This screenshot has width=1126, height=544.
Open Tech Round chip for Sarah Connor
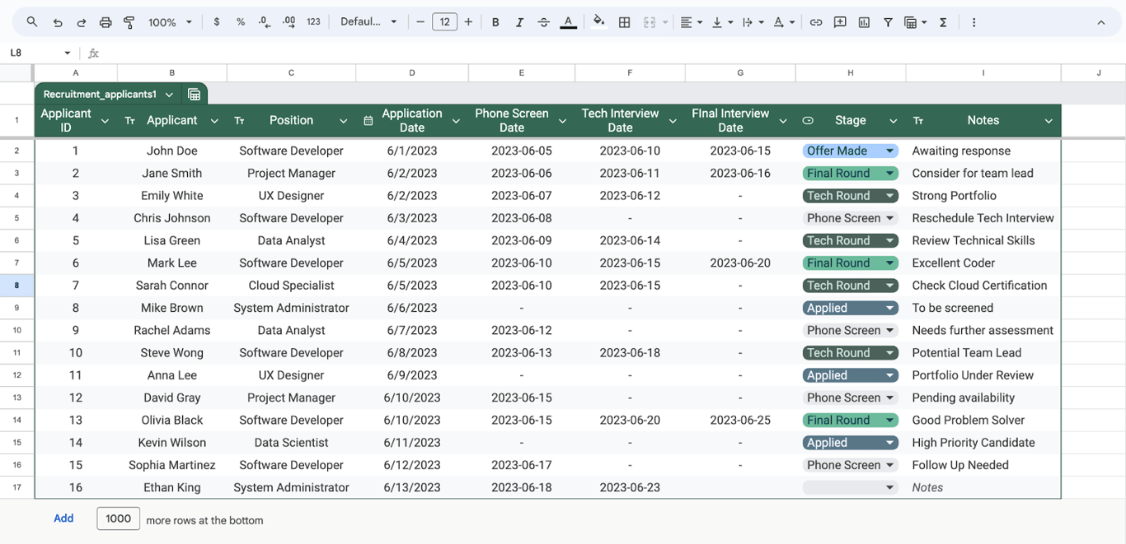(850, 286)
